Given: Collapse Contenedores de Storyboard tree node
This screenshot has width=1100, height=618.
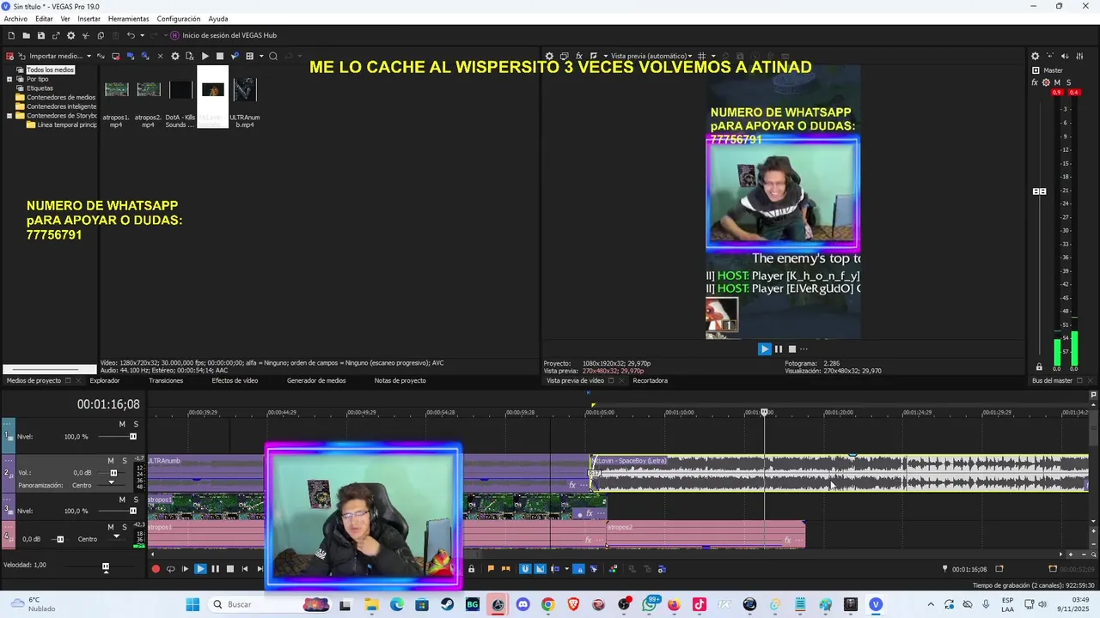Looking at the screenshot, I should click(x=9, y=116).
